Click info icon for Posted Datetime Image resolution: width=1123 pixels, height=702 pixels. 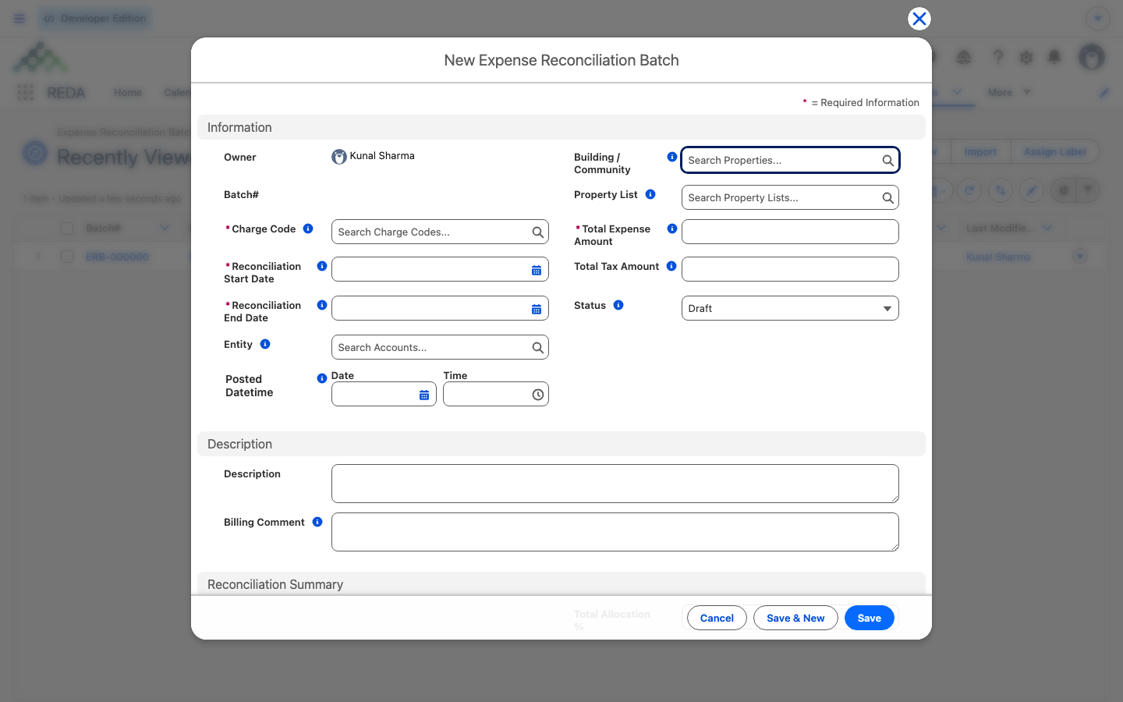point(322,378)
